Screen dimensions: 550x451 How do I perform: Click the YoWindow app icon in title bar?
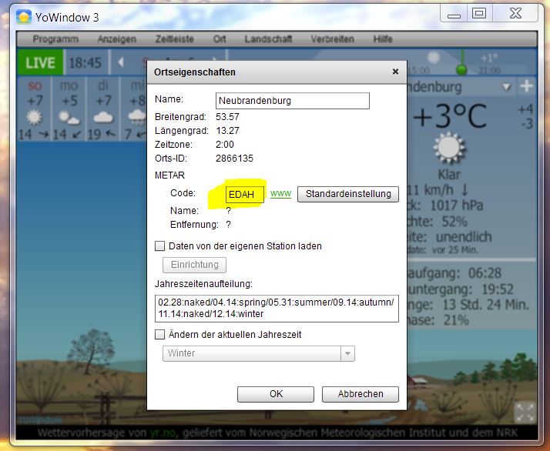25,15
